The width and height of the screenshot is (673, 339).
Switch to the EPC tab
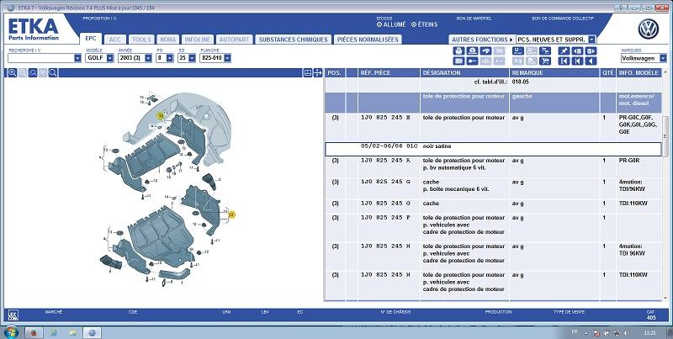coord(91,38)
